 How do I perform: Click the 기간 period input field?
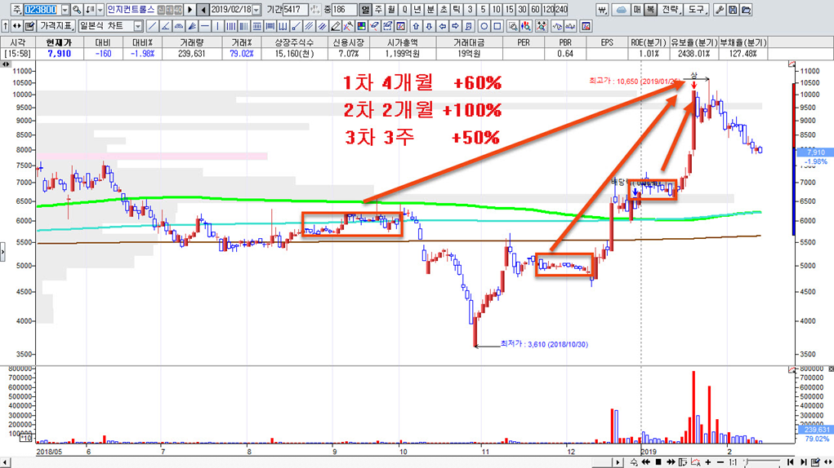295,10
